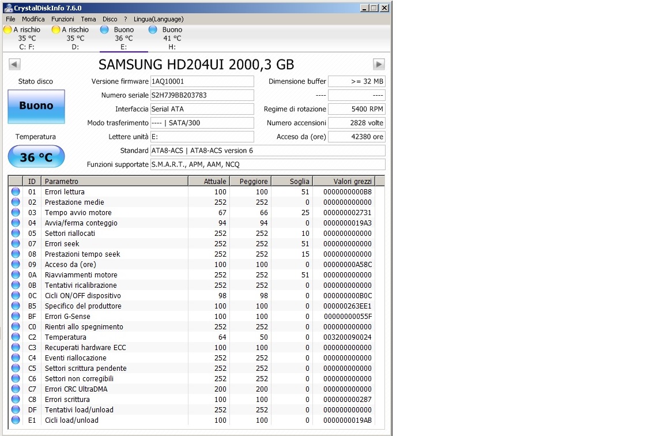Screen dimensions: 664x436
Task: Go to previous disk with left arrow
Action: pos(14,65)
